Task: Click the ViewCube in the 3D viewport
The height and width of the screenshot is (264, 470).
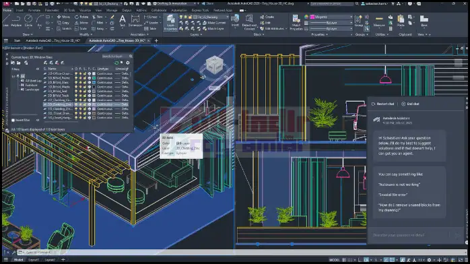Action: point(214,65)
